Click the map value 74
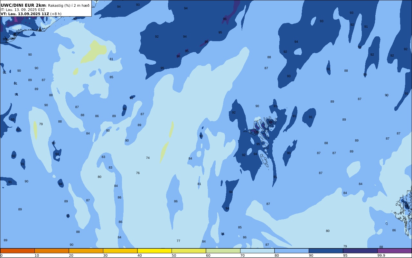 pyautogui.click(x=148, y=158)
